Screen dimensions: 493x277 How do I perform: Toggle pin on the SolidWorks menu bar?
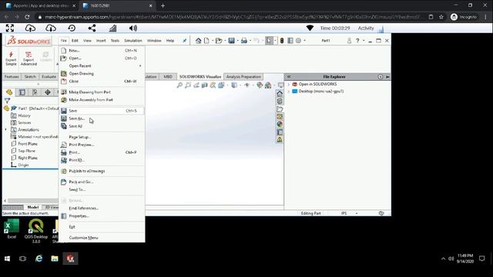(185, 41)
